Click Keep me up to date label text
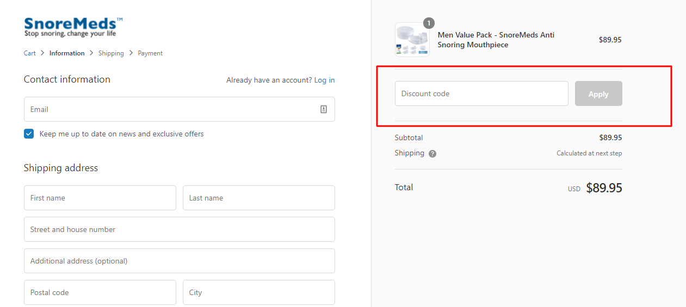 (x=122, y=134)
